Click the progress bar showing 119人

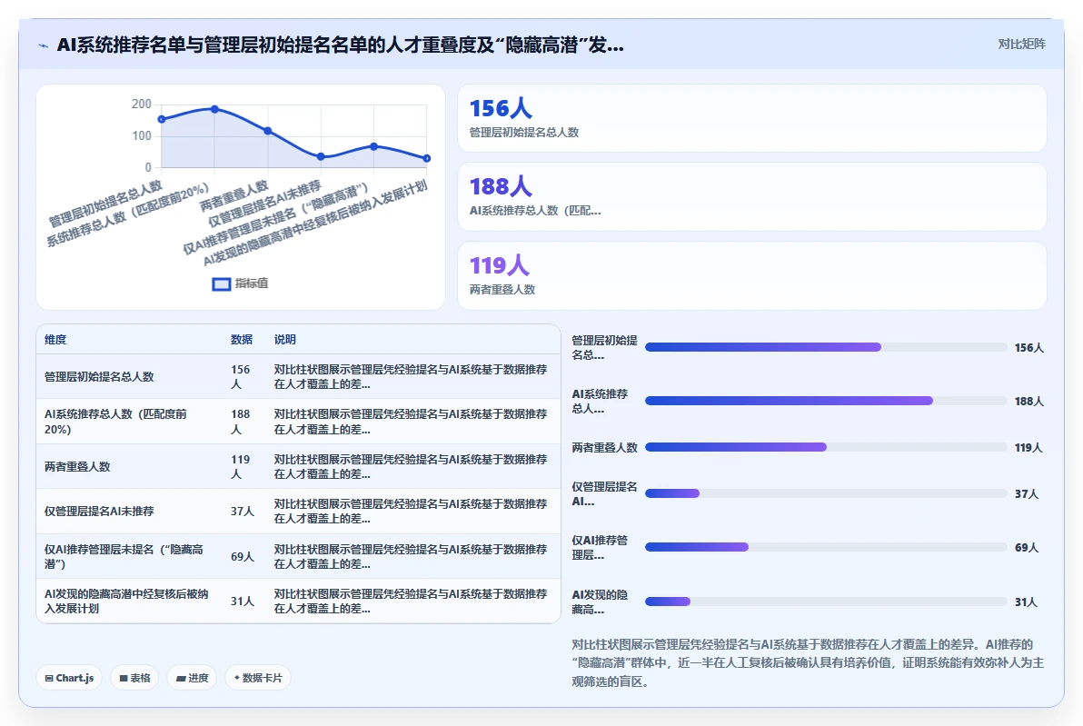click(x=825, y=447)
